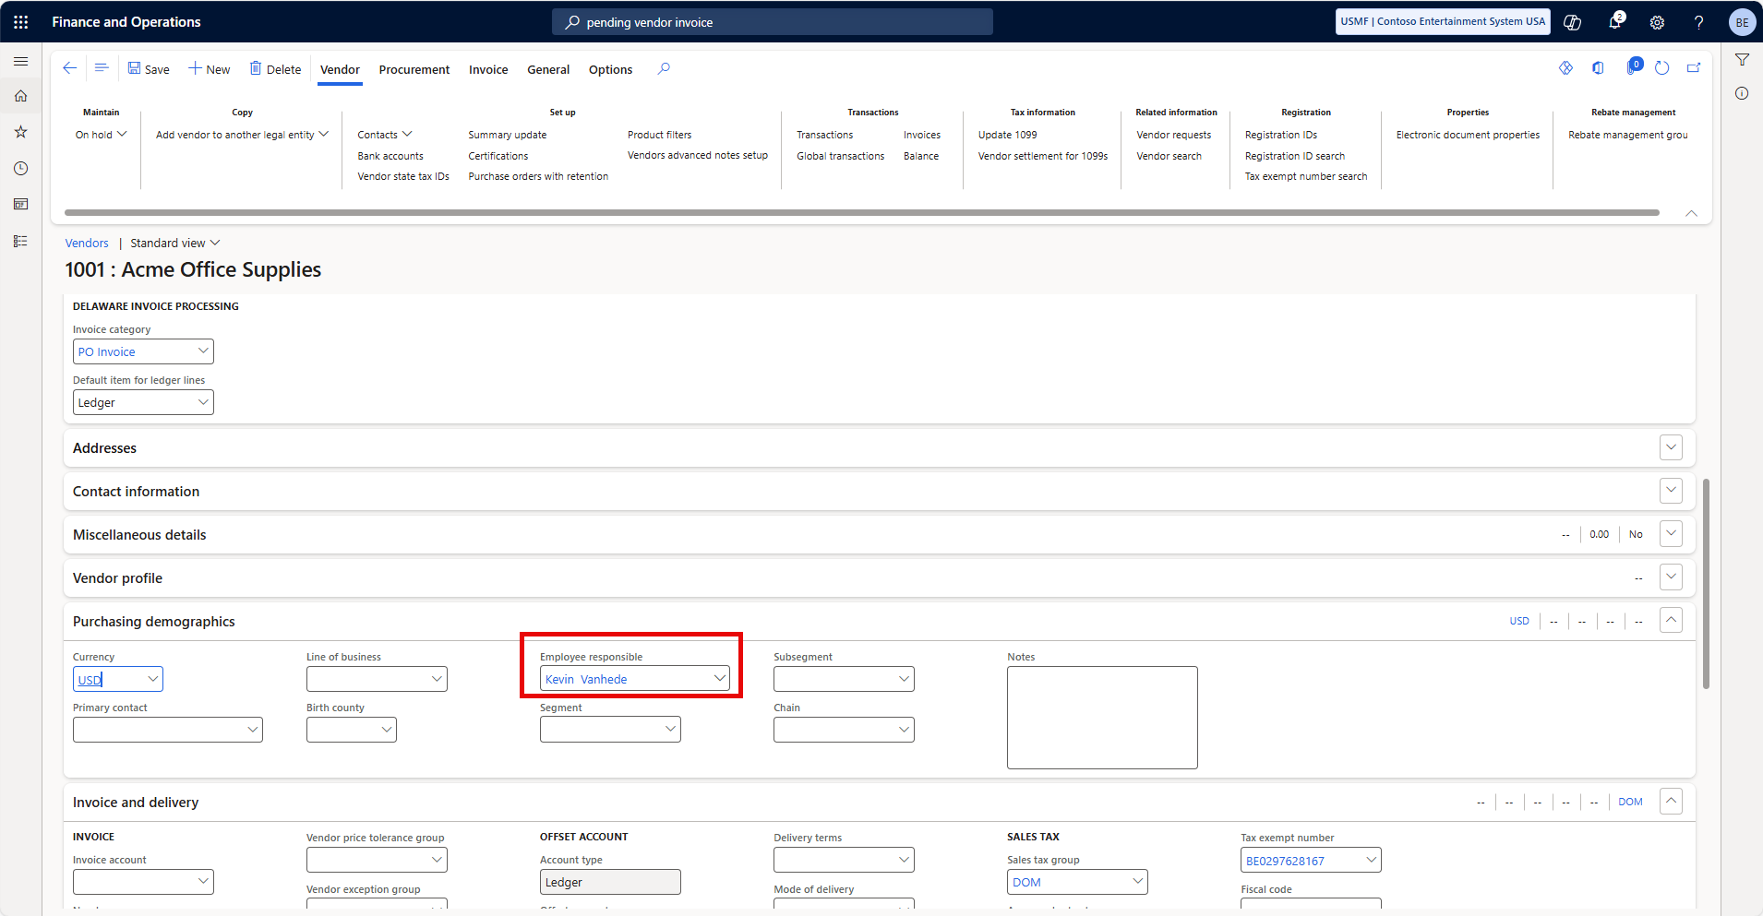Click the Save button

149,69
